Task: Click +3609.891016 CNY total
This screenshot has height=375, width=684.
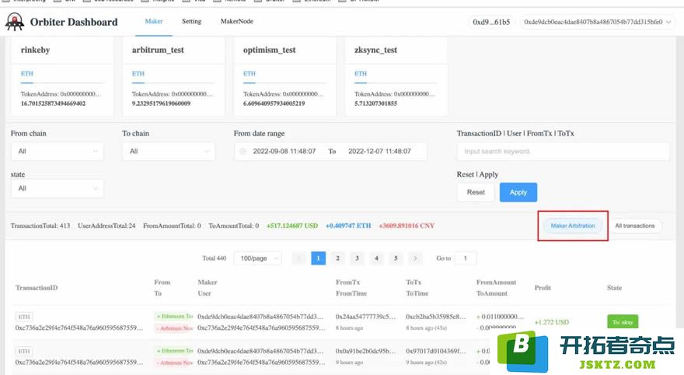Action: 407,226
